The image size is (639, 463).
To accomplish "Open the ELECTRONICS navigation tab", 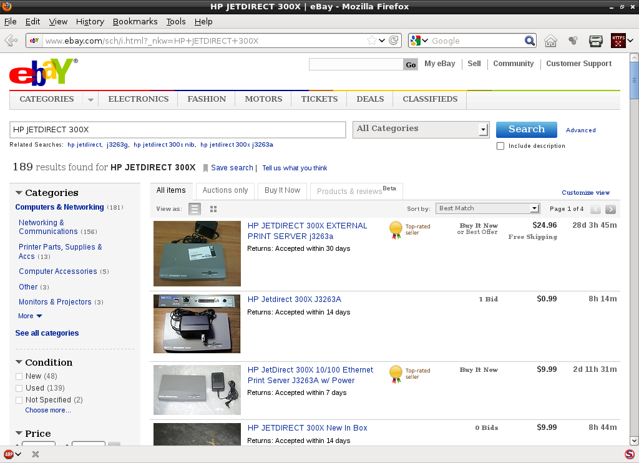I will coord(138,99).
